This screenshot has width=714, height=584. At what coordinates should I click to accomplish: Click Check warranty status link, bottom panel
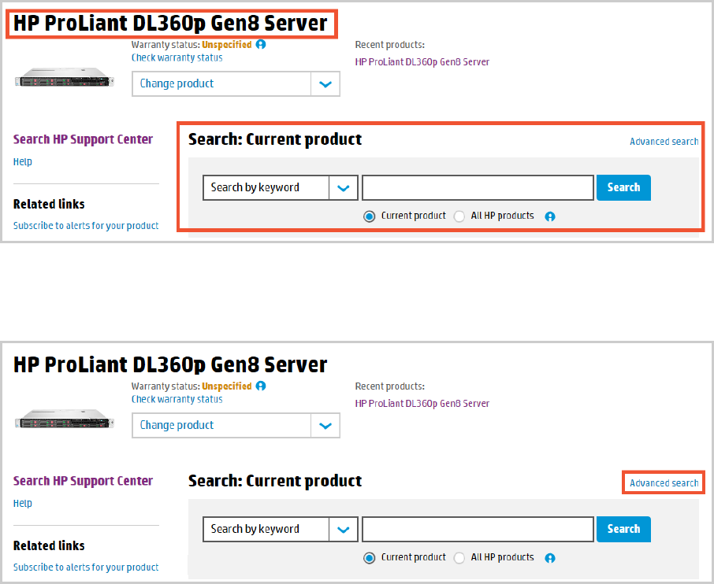click(x=177, y=399)
